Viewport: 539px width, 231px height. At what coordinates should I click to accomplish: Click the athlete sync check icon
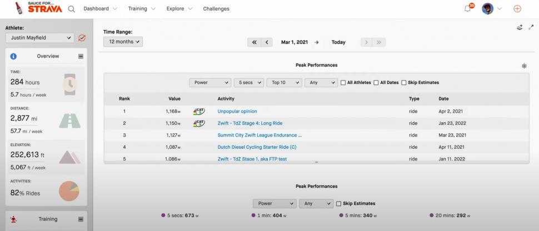click(x=82, y=38)
